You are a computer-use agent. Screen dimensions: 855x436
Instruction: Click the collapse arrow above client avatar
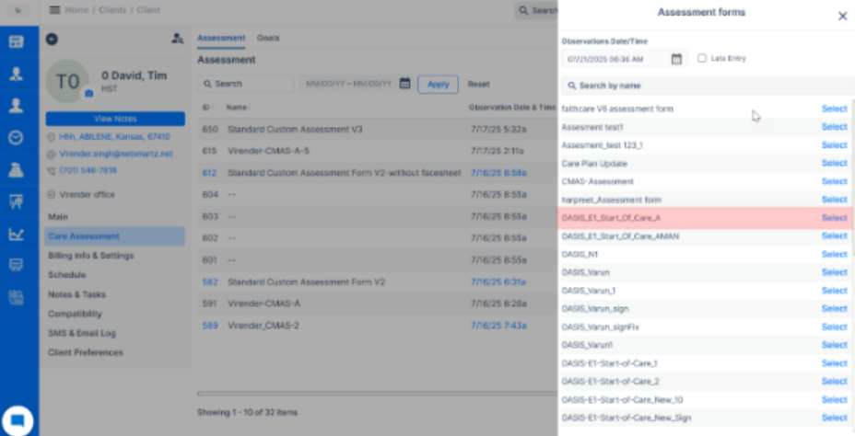pos(52,39)
